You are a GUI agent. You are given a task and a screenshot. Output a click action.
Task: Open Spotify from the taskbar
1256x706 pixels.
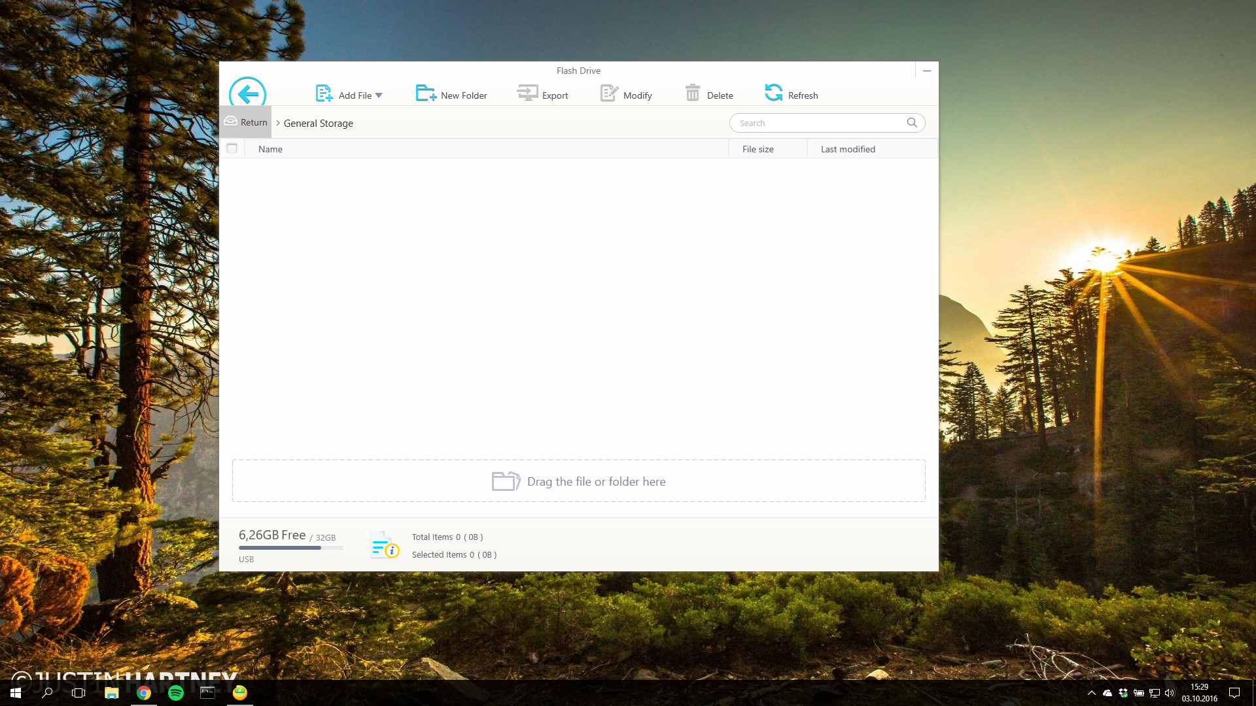[x=175, y=693]
